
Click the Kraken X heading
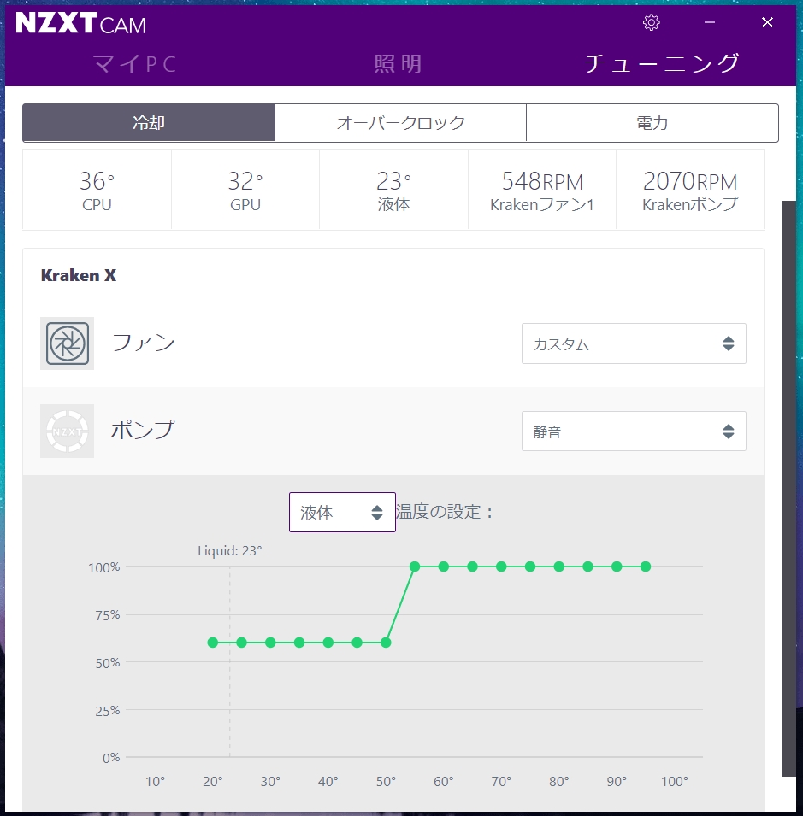coord(79,275)
